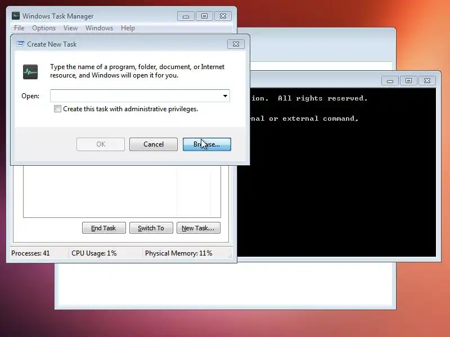The height and width of the screenshot is (337, 450).
Task: Click the Switch To button
Action: 151,228
